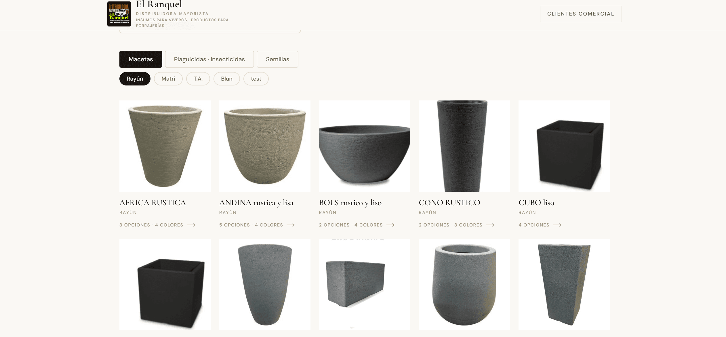Select the Rayún brand filter
This screenshot has height=337, width=726.
135,79
